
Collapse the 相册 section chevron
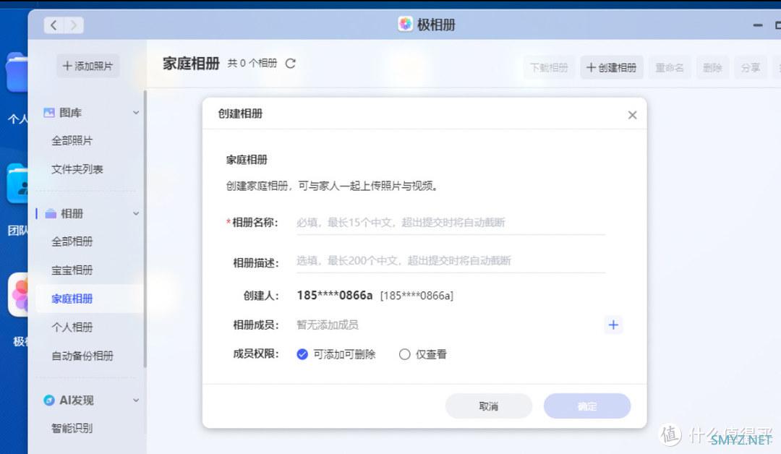136,213
